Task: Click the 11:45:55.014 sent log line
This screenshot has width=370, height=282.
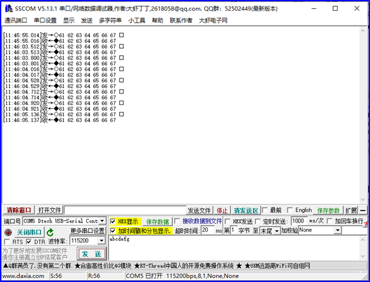Action: (x=63, y=35)
